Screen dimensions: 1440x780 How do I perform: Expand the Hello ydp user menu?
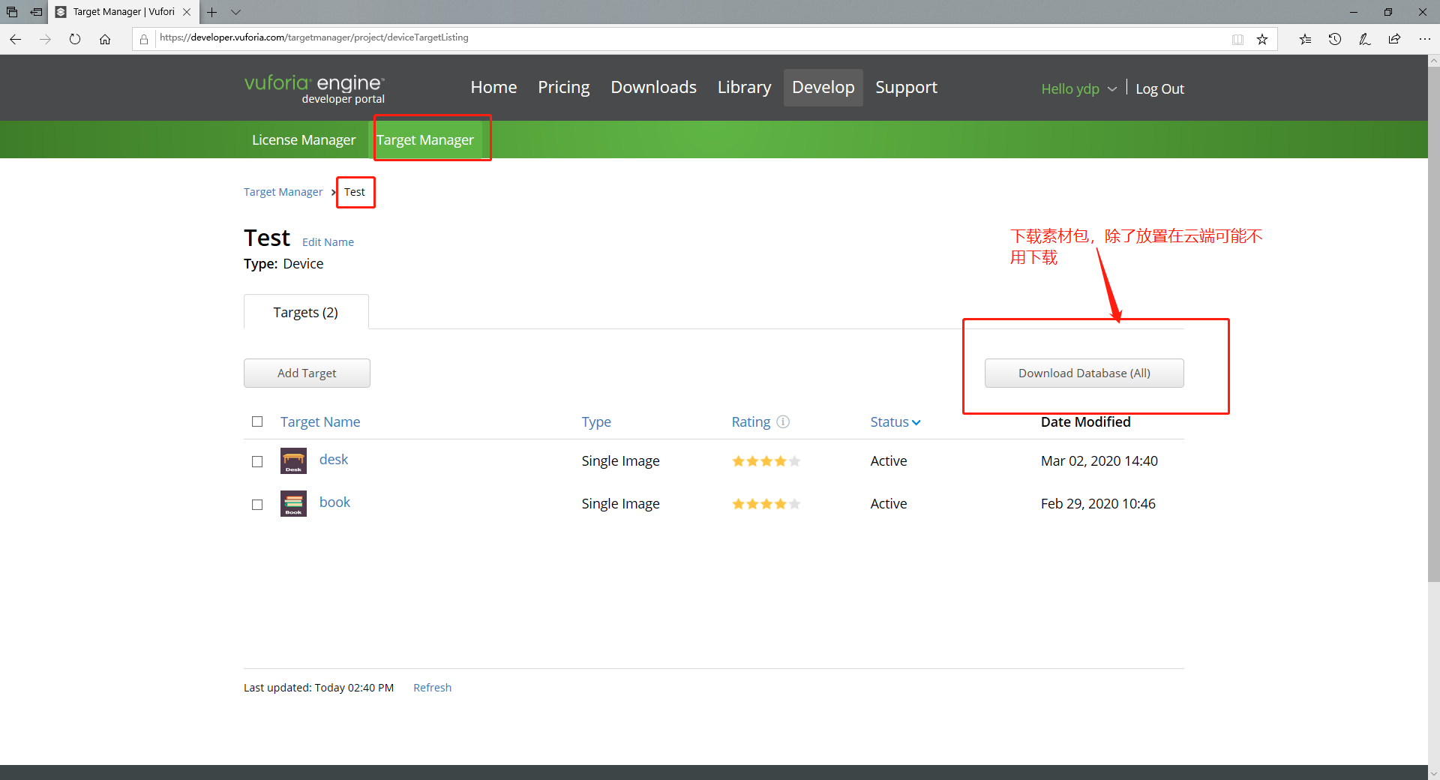(1078, 88)
